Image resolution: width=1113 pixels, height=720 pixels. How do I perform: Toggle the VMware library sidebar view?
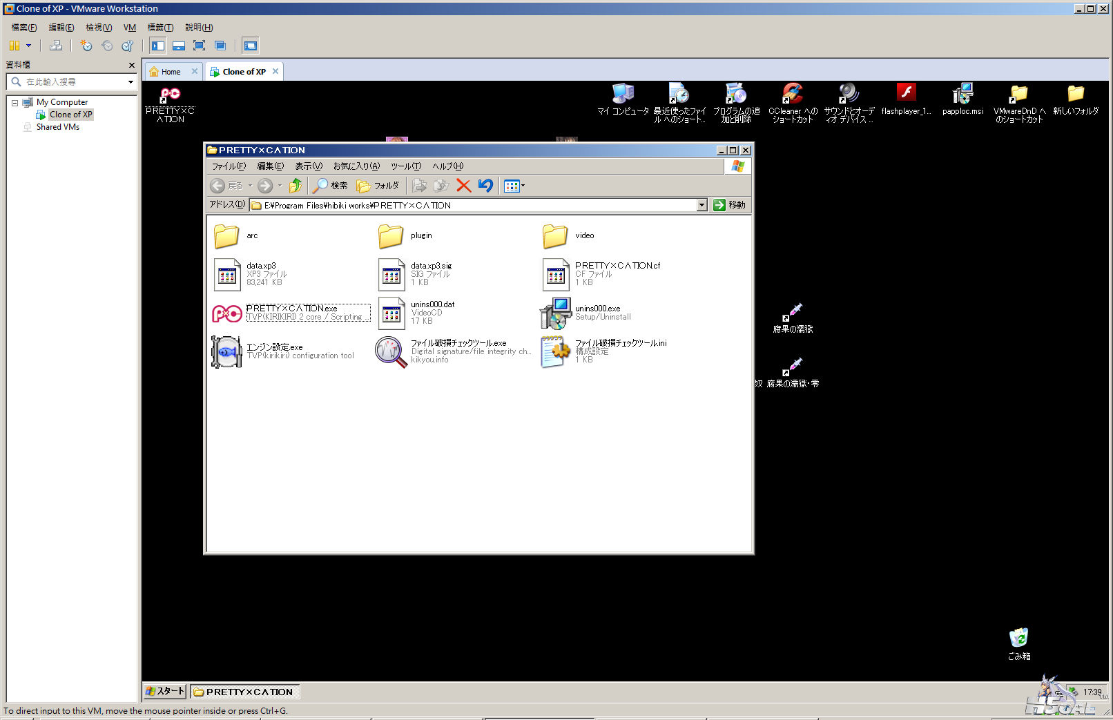click(158, 46)
